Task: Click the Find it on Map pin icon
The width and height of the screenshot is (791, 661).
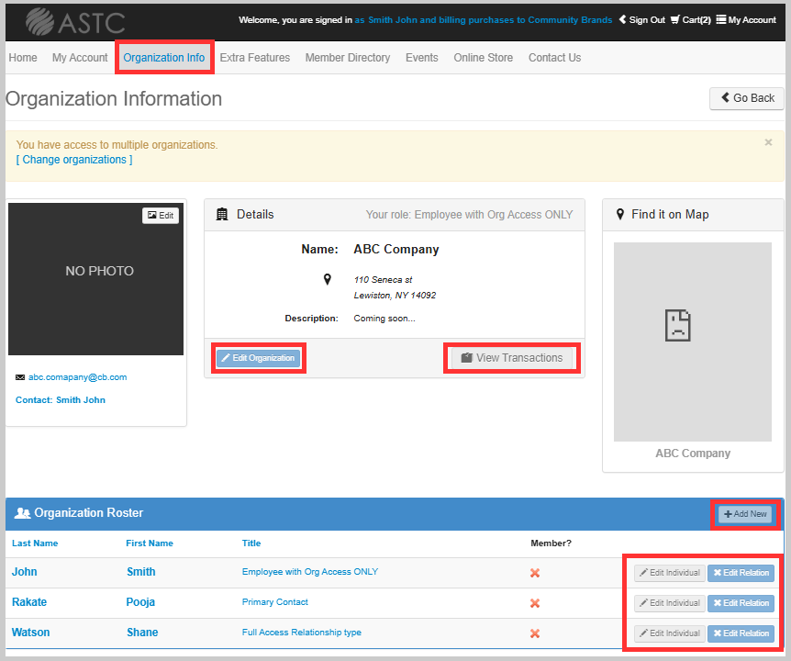Action: click(x=620, y=215)
